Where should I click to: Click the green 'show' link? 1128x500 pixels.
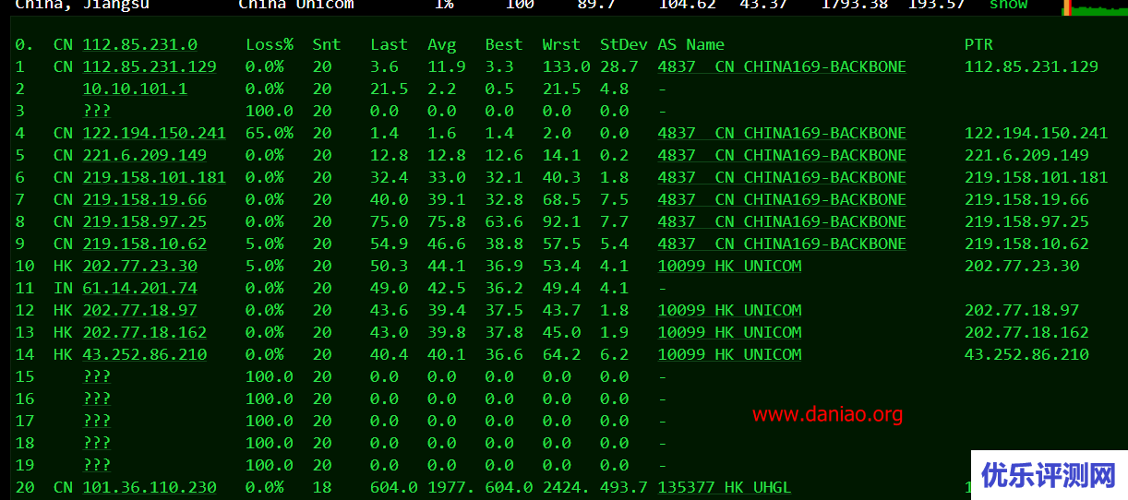tap(1008, 5)
